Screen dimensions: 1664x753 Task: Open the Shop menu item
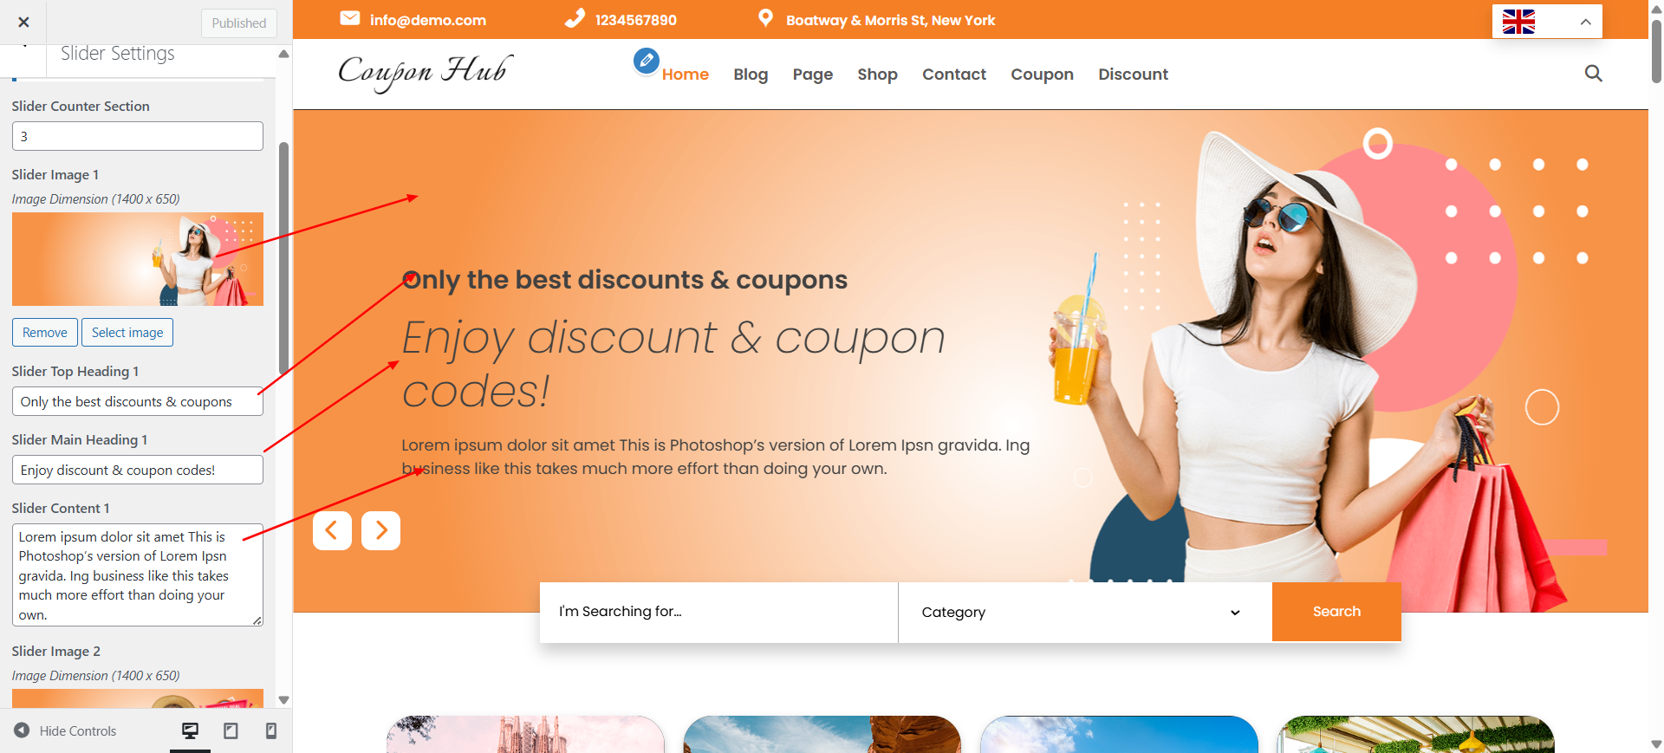click(877, 75)
